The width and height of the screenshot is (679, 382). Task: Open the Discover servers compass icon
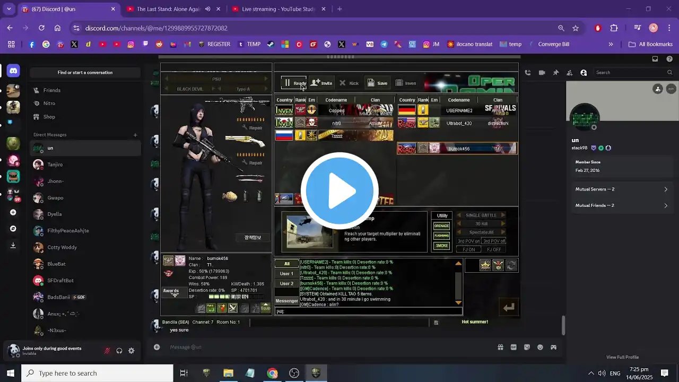(13, 229)
